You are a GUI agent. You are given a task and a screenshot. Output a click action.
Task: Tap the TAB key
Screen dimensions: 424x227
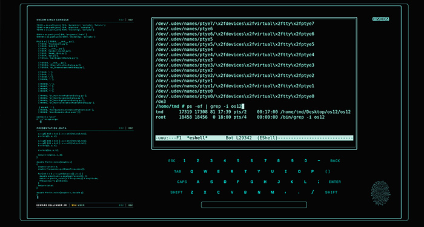click(177, 171)
